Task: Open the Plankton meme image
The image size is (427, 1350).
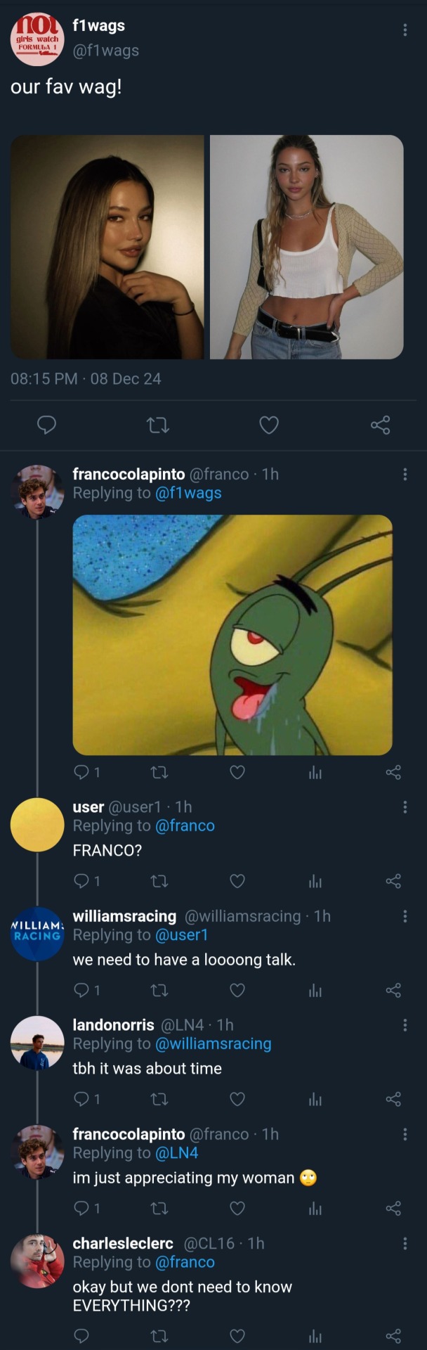Action: coord(232,635)
